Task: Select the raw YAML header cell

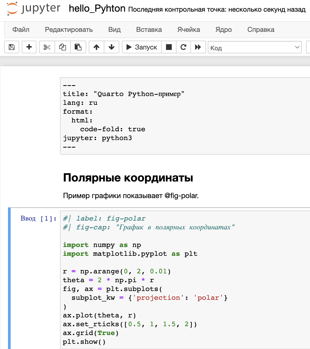Action: [185, 116]
